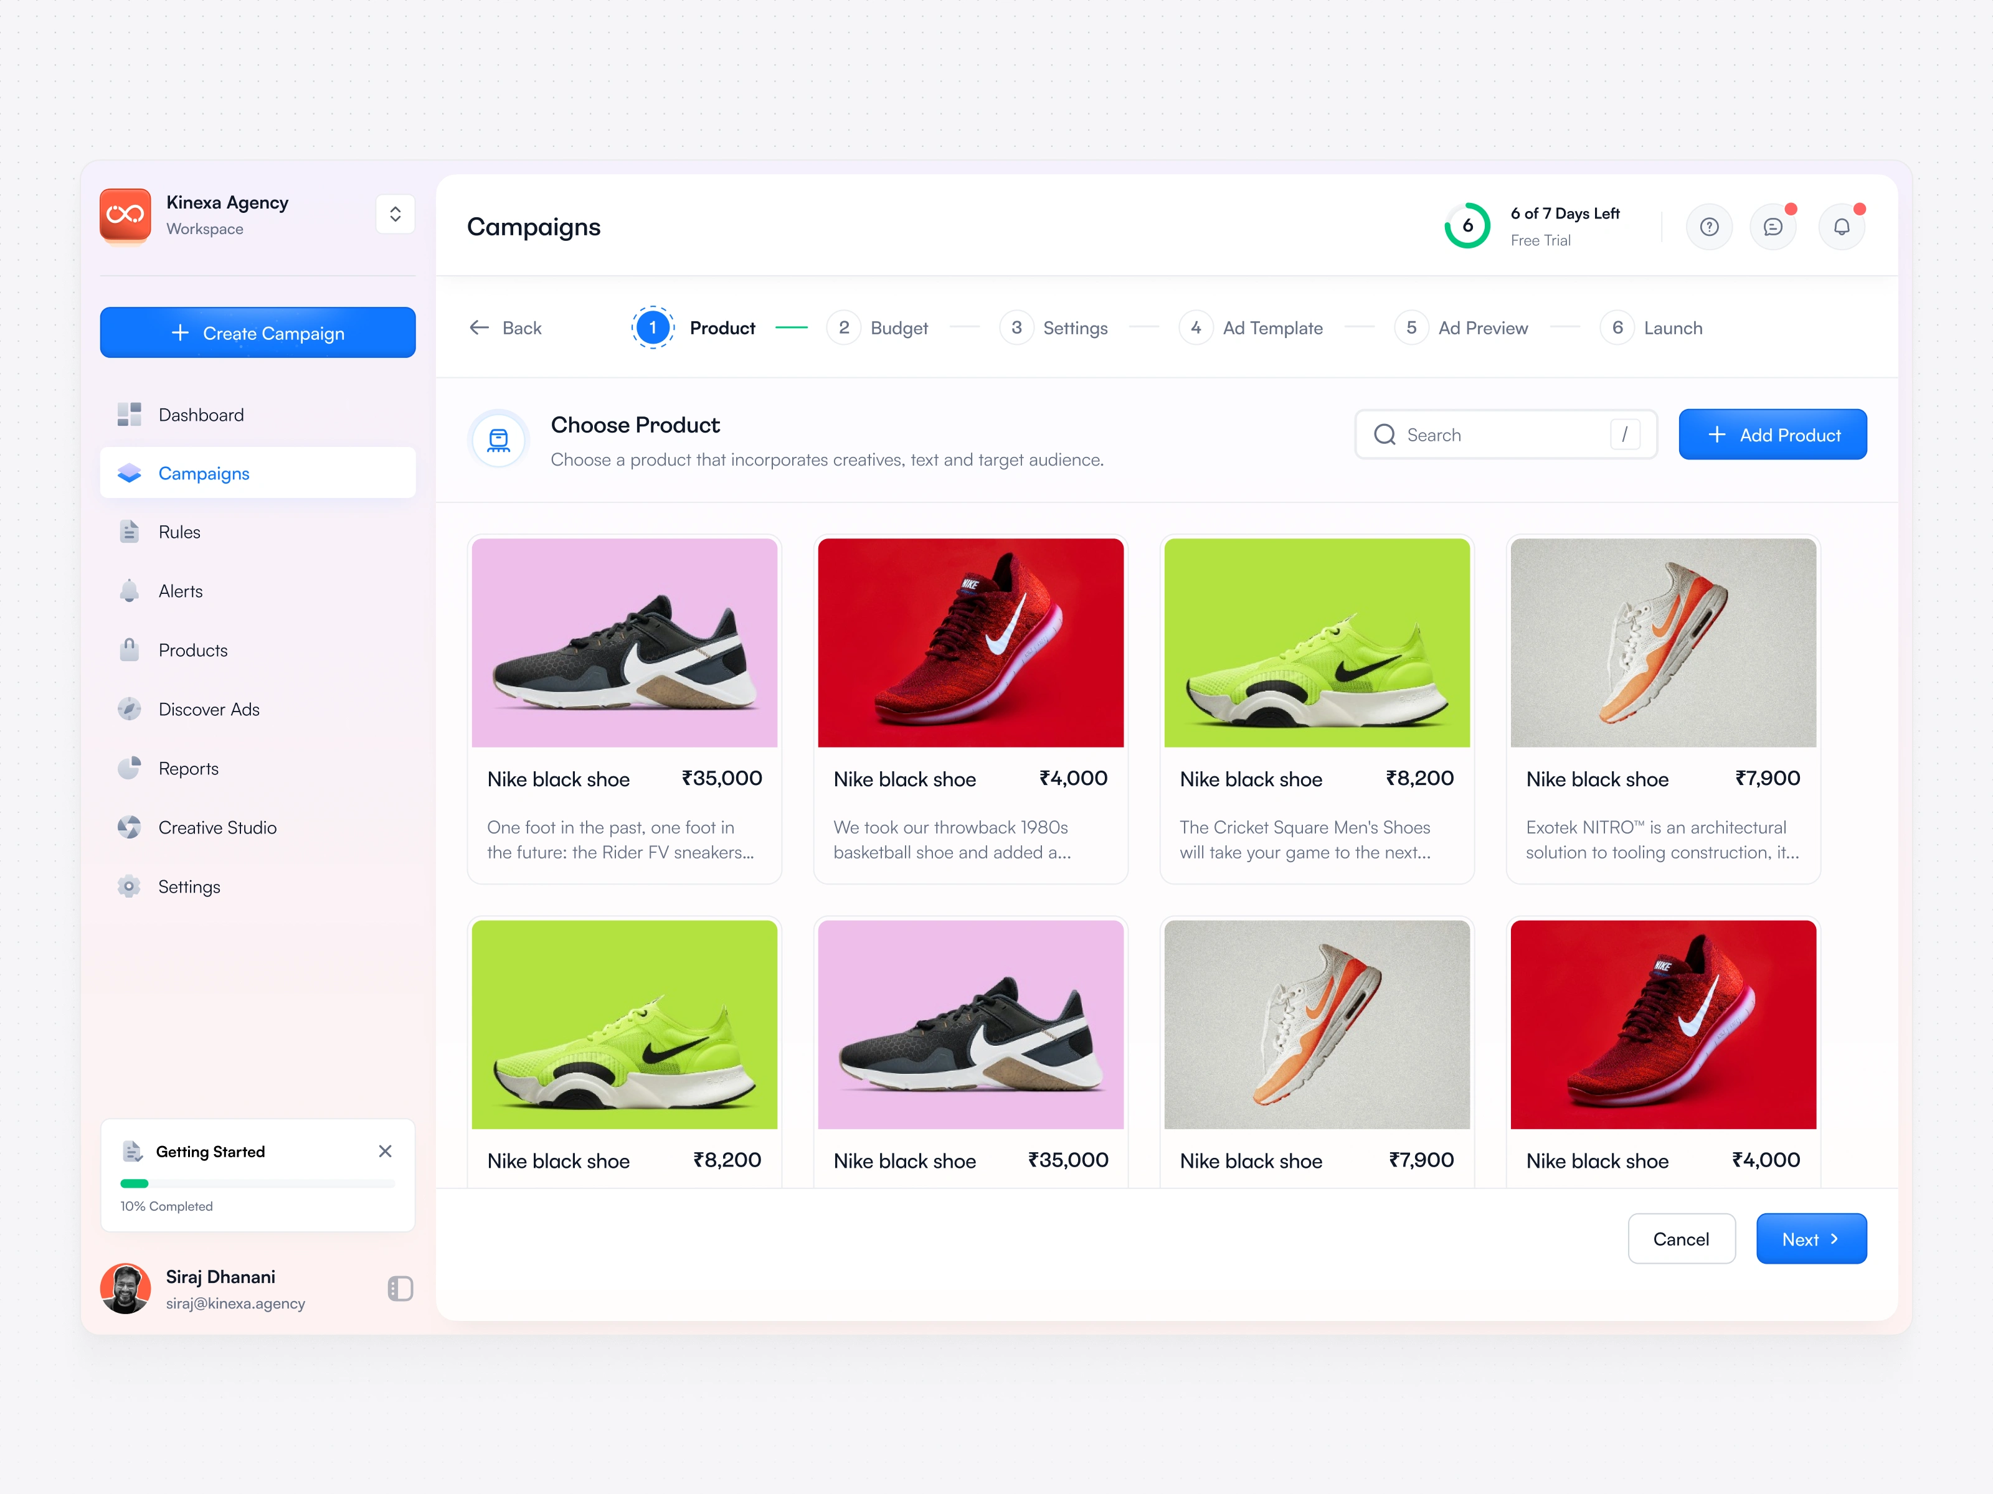
Task: Open the chat messages icon
Action: 1773,227
